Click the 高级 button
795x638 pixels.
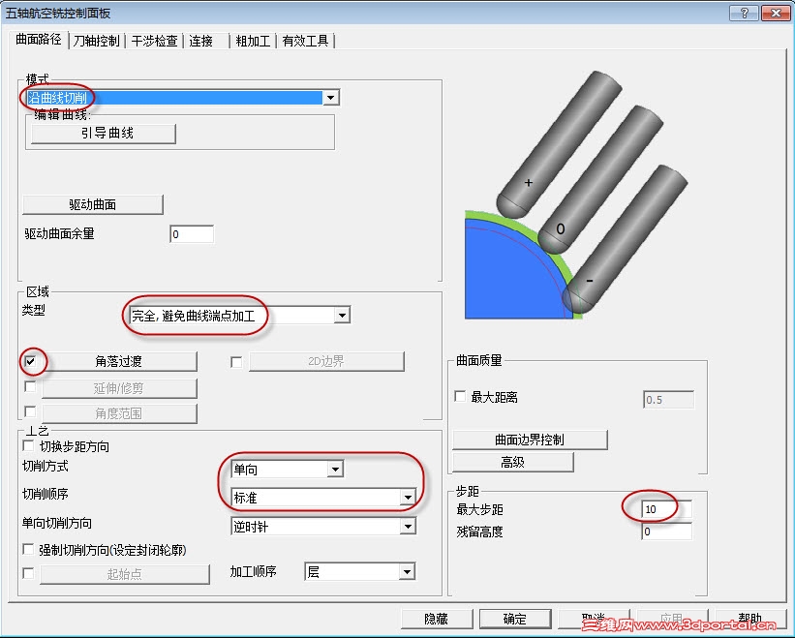(513, 462)
